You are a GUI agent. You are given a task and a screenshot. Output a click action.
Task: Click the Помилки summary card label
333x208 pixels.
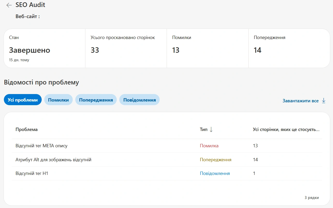click(182, 37)
